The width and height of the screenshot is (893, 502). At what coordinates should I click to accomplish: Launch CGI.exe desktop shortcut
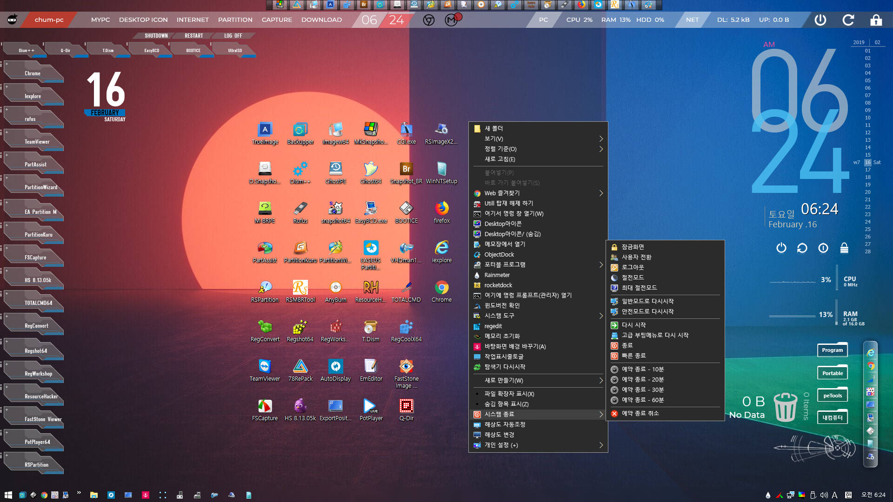pos(406,133)
